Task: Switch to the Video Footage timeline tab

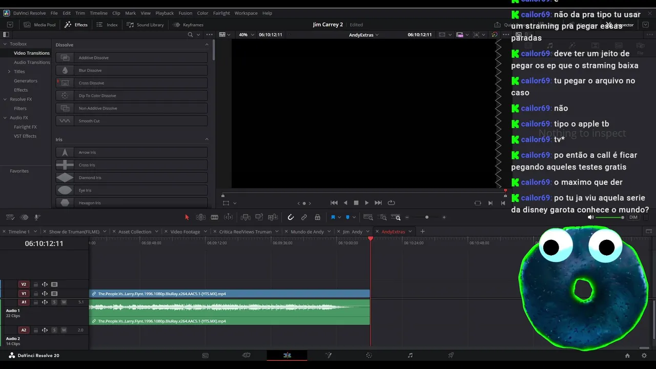Action: click(185, 232)
